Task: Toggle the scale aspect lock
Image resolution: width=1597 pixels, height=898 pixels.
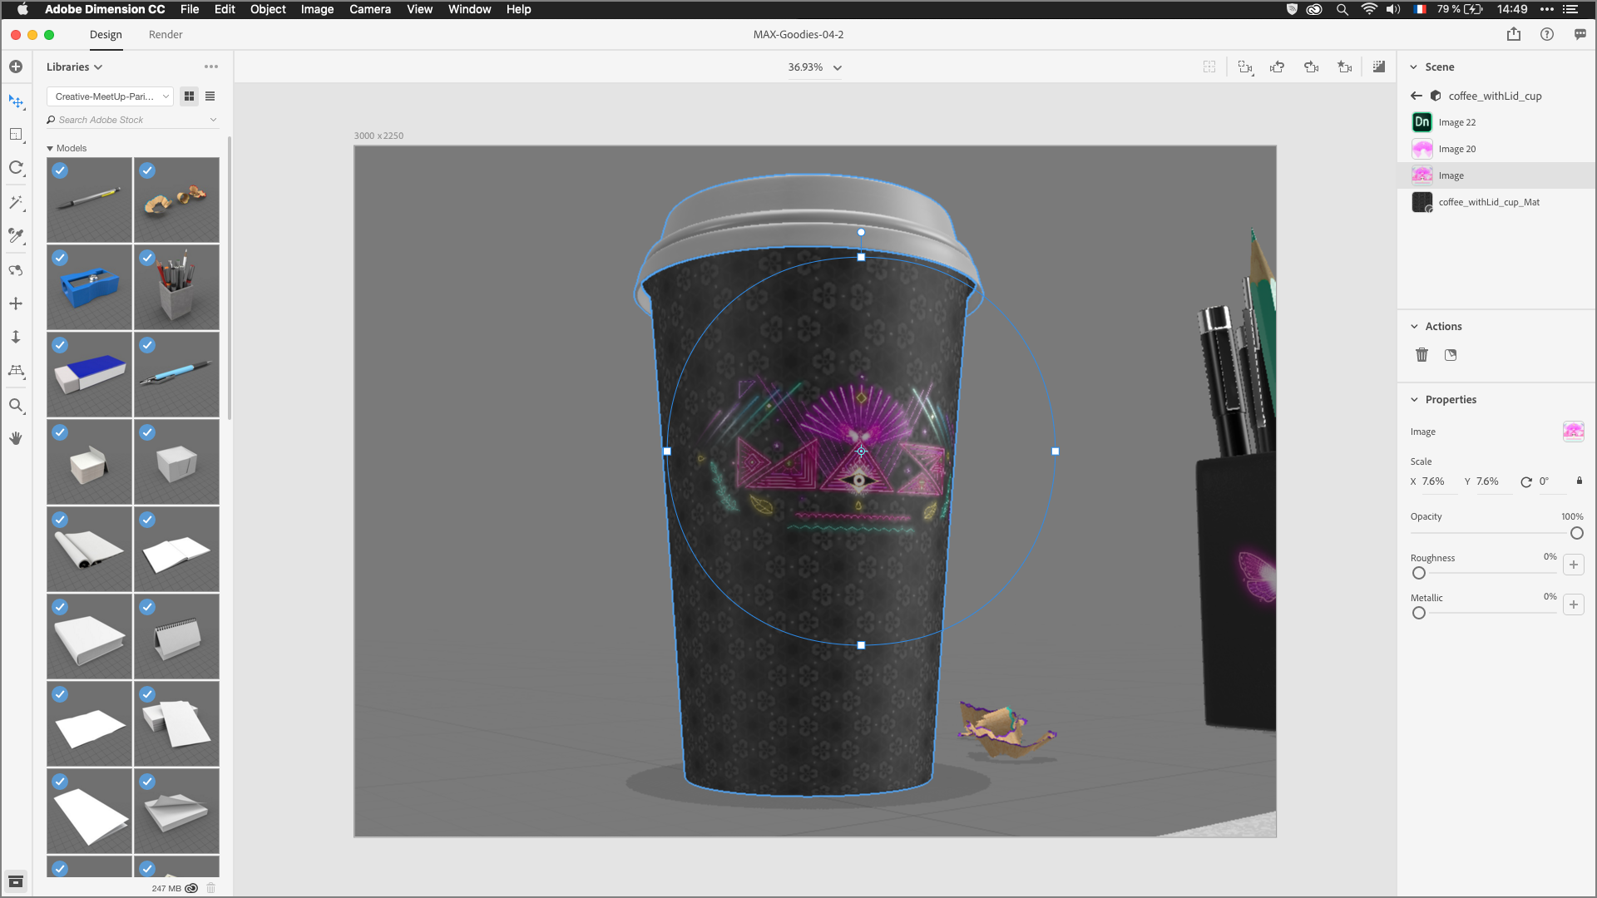Action: click(x=1580, y=481)
